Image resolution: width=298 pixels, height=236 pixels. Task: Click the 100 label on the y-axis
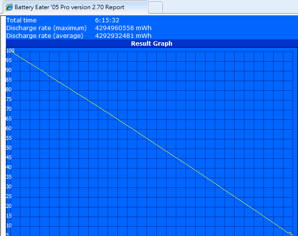[10, 51]
